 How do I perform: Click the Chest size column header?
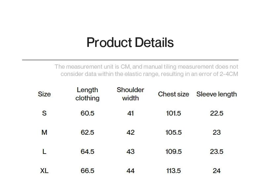(173, 94)
